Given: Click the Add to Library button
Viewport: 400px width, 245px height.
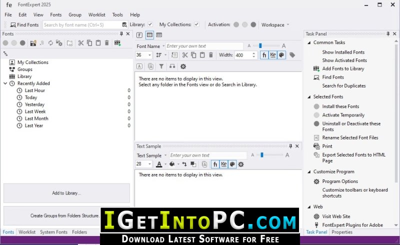Looking at the screenshot, I should pos(66,193).
